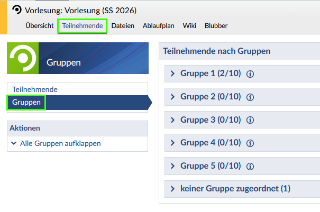The width and height of the screenshot is (320, 212).
Task: Click the Gruppe 4 info icon
Action: point(251,143)
